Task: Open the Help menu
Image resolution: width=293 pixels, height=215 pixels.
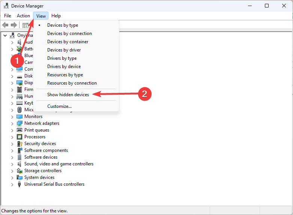Action: tap(56, 16)
